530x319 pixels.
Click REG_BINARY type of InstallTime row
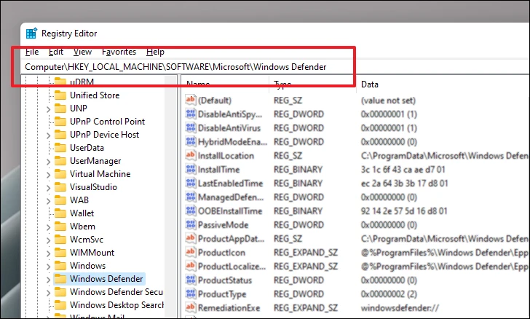pyautogui.click(x=298, y=170)
